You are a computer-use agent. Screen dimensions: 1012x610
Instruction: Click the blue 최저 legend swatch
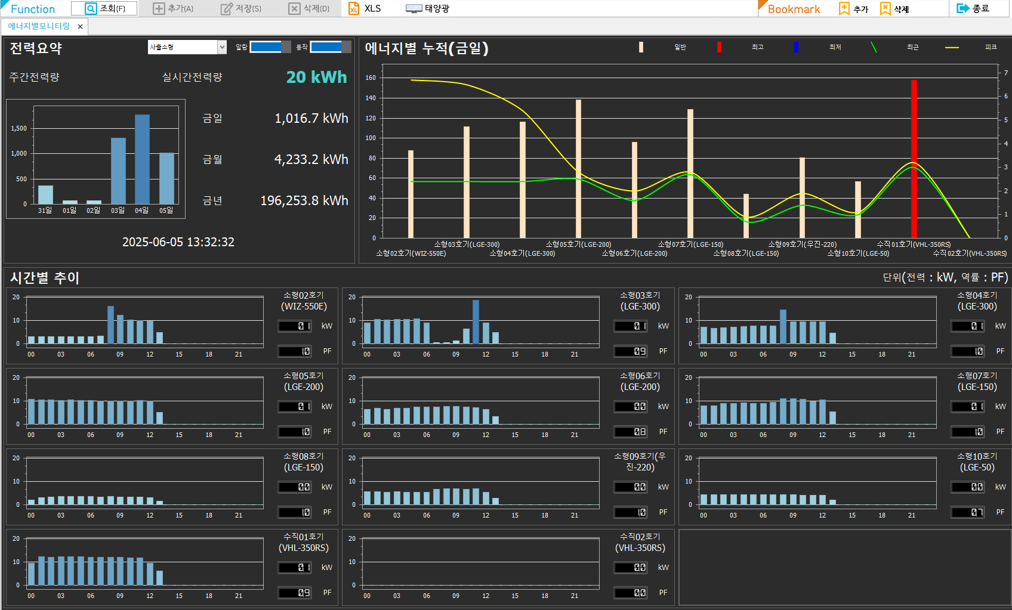pyautogui.click(x=796, y=47)
